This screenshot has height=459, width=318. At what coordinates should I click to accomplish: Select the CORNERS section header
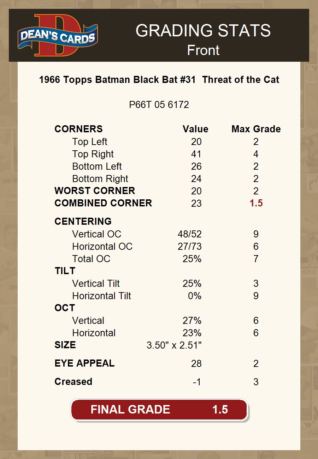tap(78, 129)
